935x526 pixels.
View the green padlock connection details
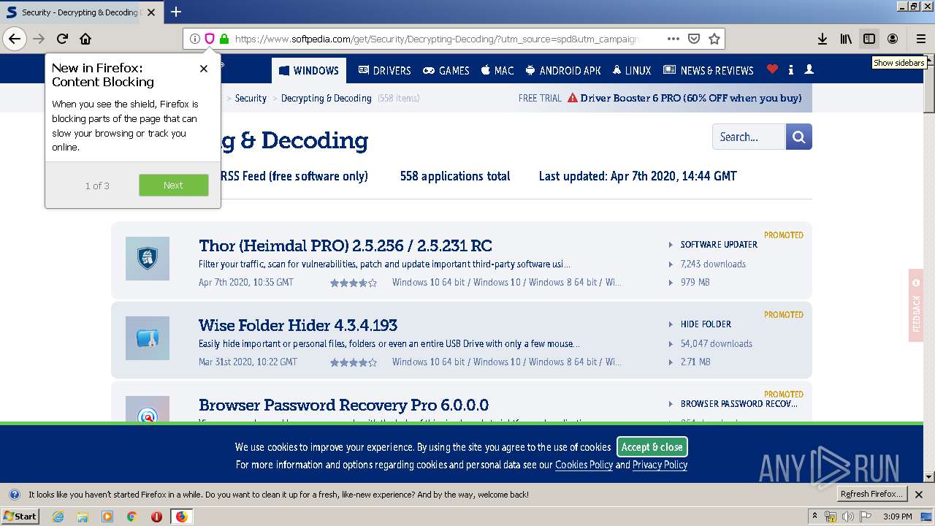[224, 39]
